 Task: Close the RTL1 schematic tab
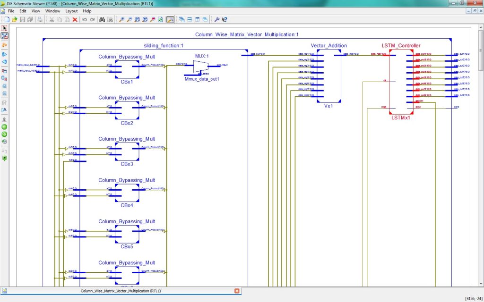(236, 291)
